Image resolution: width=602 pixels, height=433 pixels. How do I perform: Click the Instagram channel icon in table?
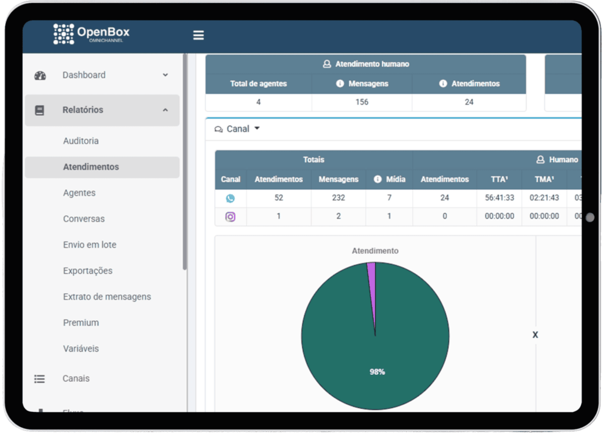[230, 217]
